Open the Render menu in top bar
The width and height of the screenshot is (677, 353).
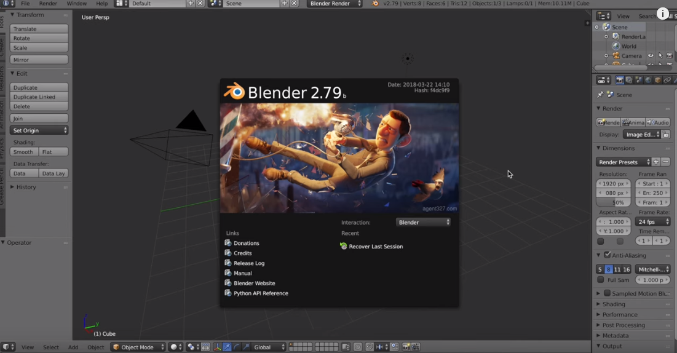tap(48, 4)
